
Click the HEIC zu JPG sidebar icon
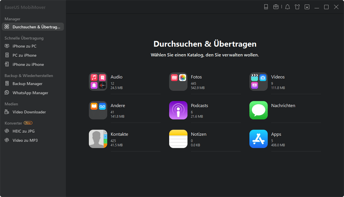point(7,131)
